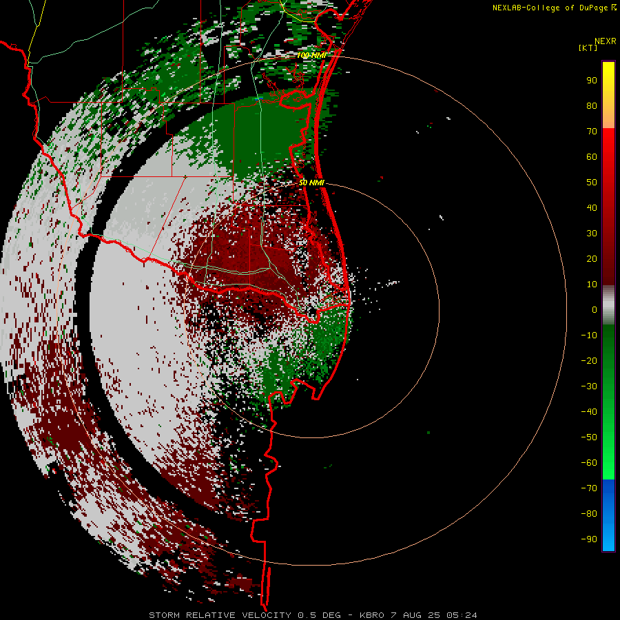Click the 0 value on velocity scale
The image size is (620, 620).
pyautogui.click(x=595, y=309)
